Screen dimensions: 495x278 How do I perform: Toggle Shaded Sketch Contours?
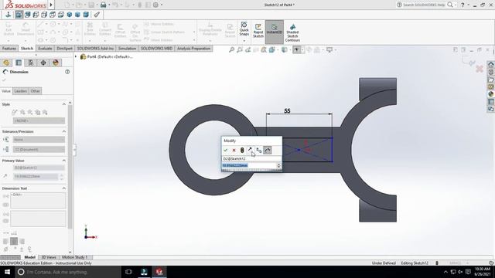[292, 32]
